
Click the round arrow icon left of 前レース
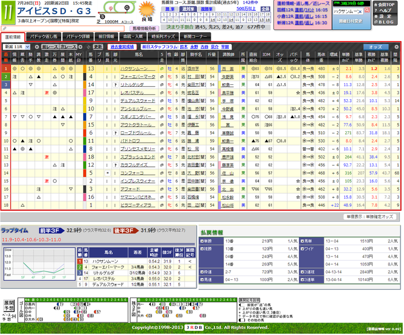click(37, 47)
